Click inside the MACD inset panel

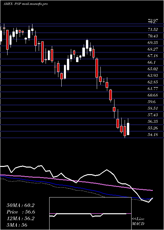click(90, 214)
